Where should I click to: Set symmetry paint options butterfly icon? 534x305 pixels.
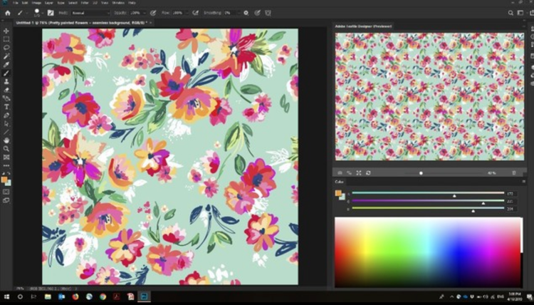(268, 13)
